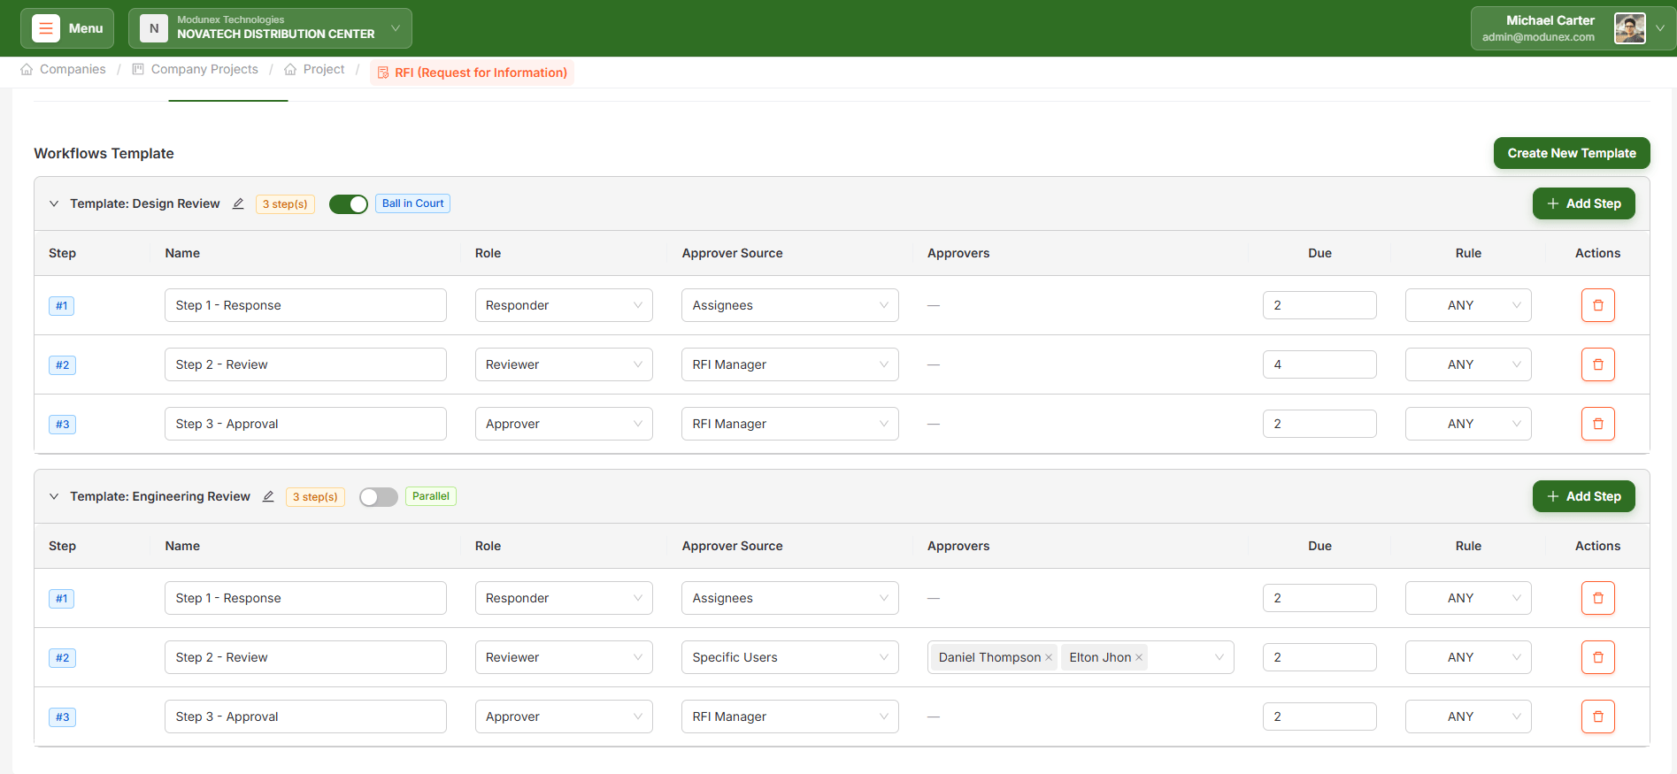Open ANY rule dropdown for Design Review step 1

(x=1468, y=305)
